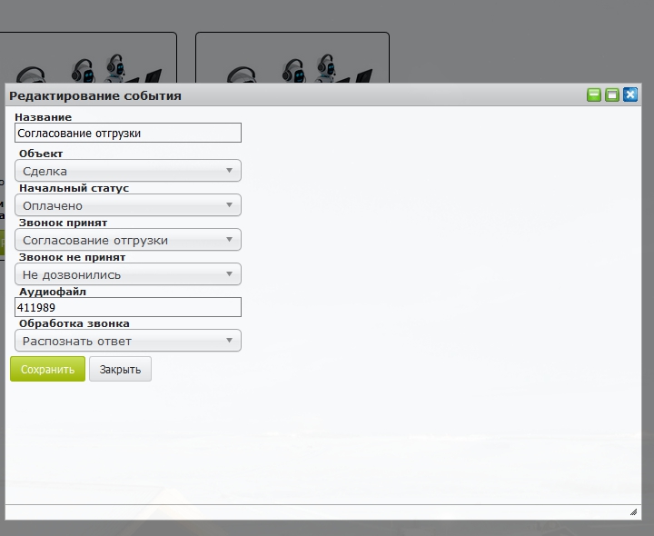Minimize the Редактирование события dialog

coord(594,94)
